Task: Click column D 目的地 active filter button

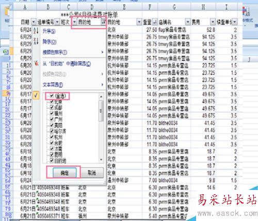Action: 104,22
